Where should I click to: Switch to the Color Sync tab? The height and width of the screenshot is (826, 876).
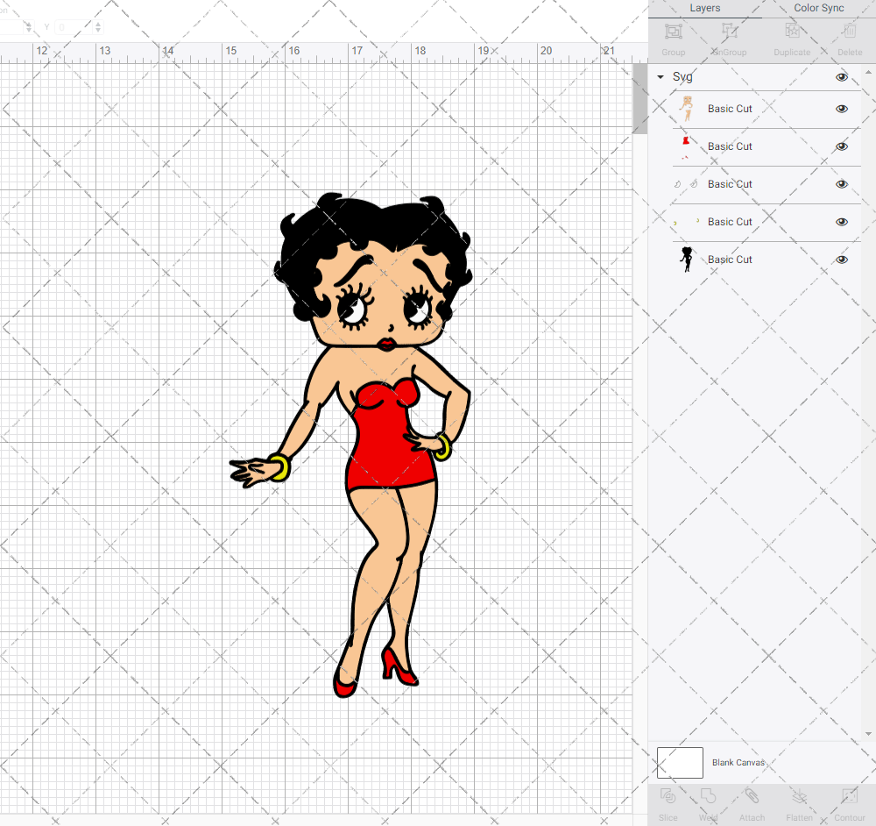tap(818, 9)
